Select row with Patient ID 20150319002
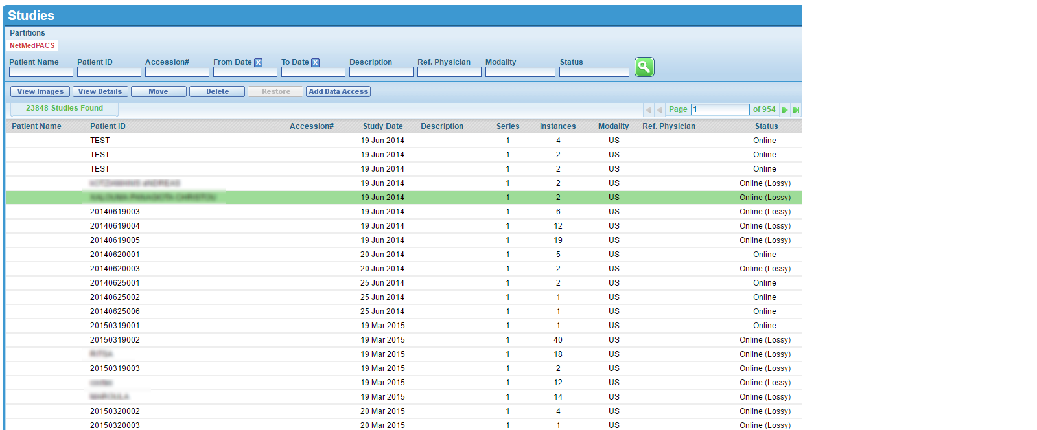 pos(404,340)
